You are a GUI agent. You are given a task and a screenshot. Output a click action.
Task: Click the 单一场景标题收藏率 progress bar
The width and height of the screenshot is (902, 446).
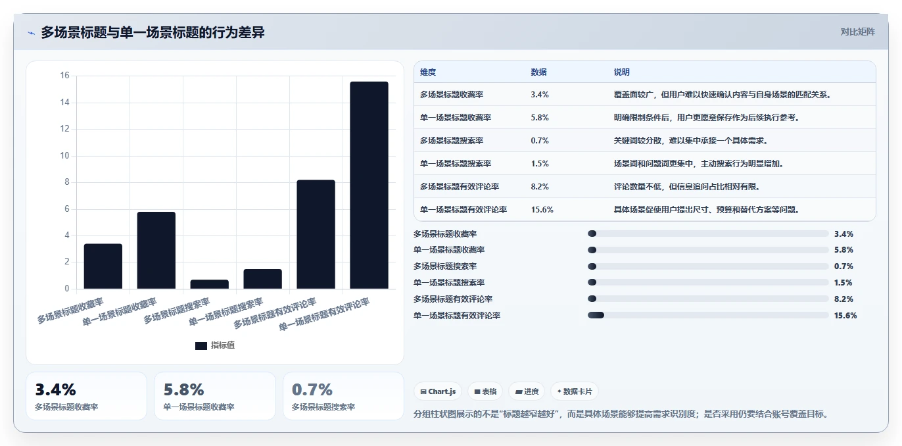point(708,250)
